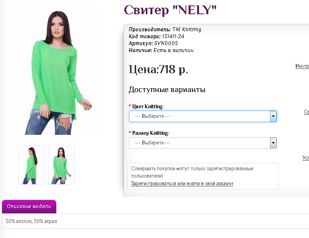
Task: Click the arrow of Размер Knitting dropdown
Action: coord(274,143)
